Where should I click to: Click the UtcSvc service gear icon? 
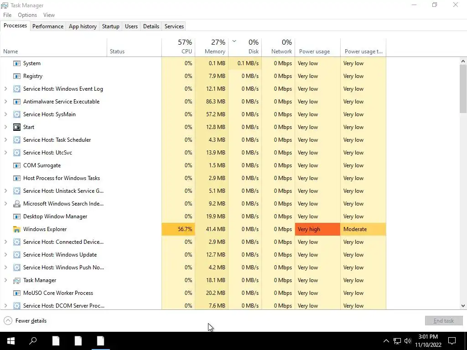(x=17, y=153)
